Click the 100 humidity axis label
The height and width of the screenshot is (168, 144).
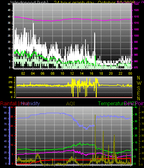(5, 107)
